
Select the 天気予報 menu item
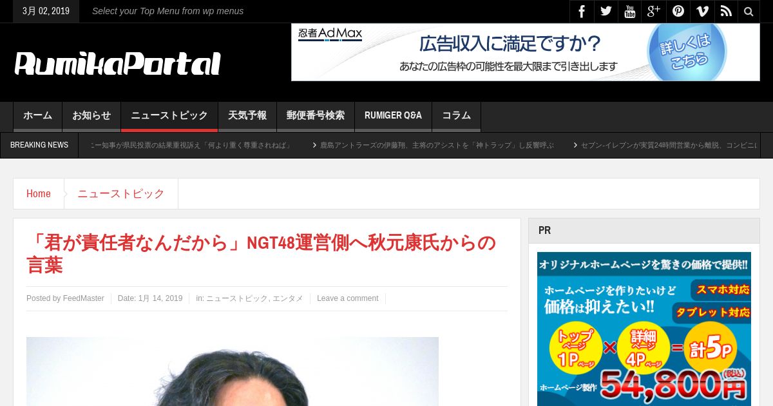coord(247,116)
